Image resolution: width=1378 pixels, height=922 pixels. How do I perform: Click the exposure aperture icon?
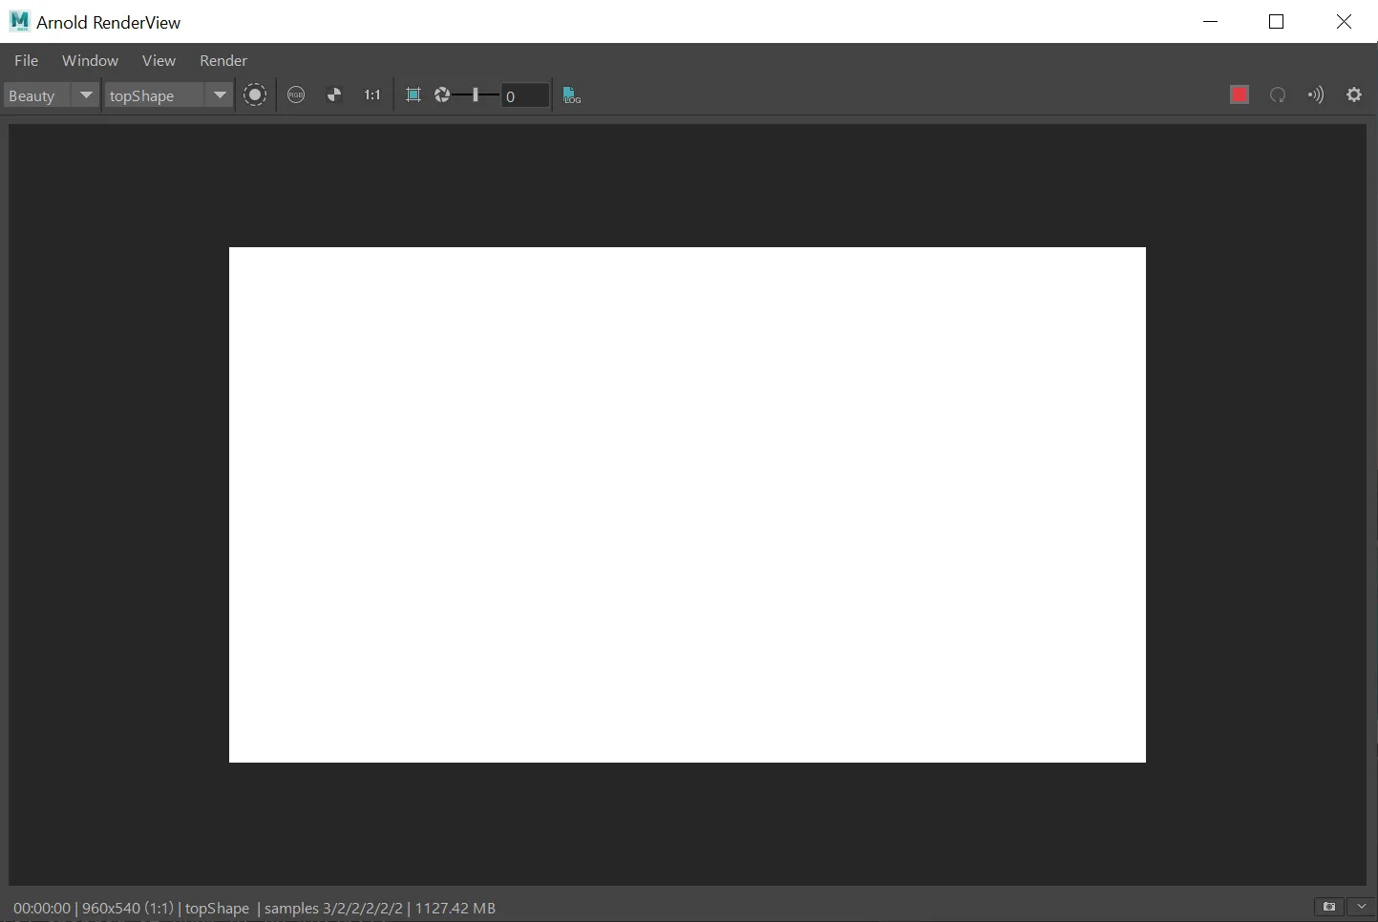click(x=442, y=95)
